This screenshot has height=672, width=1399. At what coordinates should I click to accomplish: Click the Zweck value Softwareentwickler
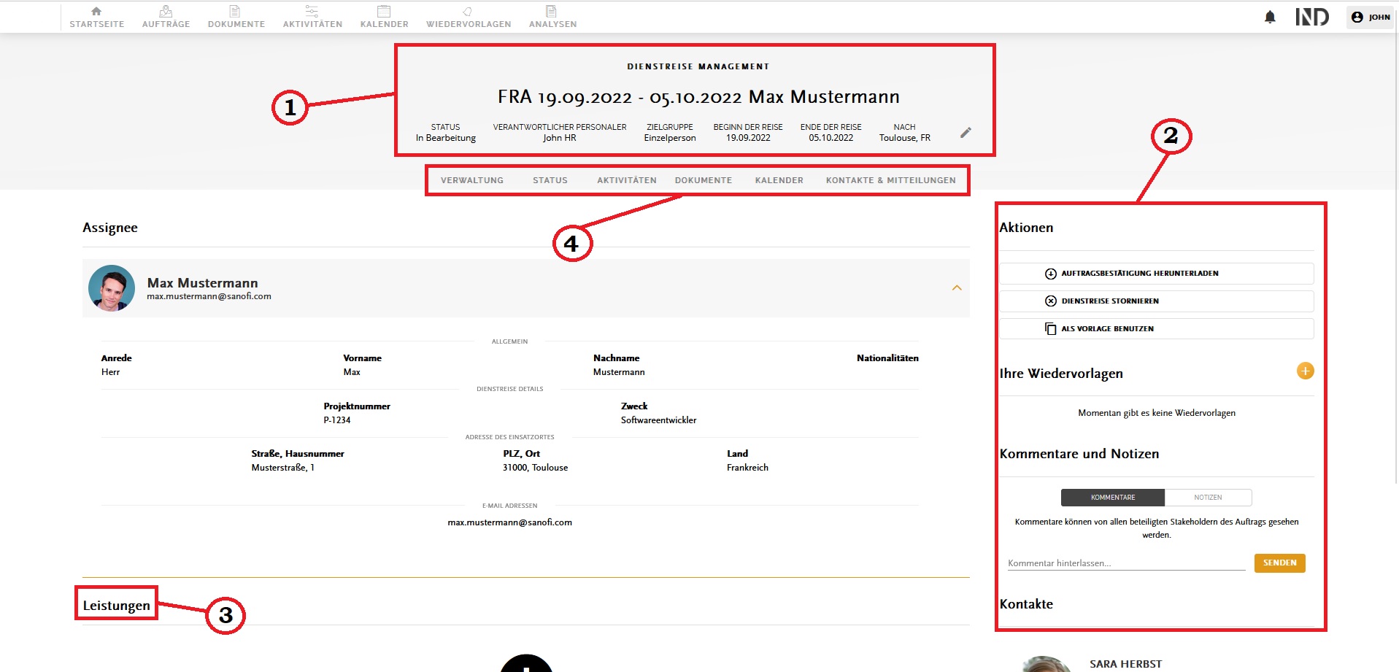[x=658, y=420]
